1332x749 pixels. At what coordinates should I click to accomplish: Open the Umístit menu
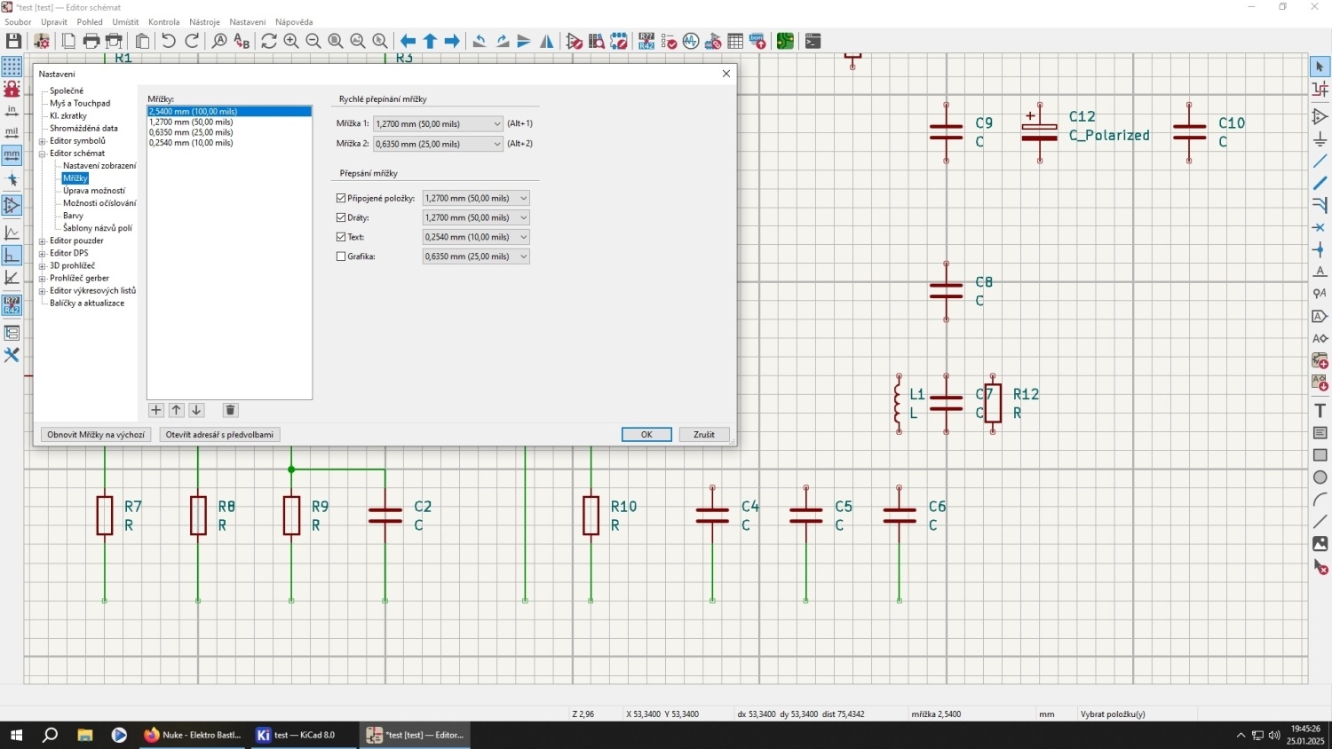pos(125,22)
